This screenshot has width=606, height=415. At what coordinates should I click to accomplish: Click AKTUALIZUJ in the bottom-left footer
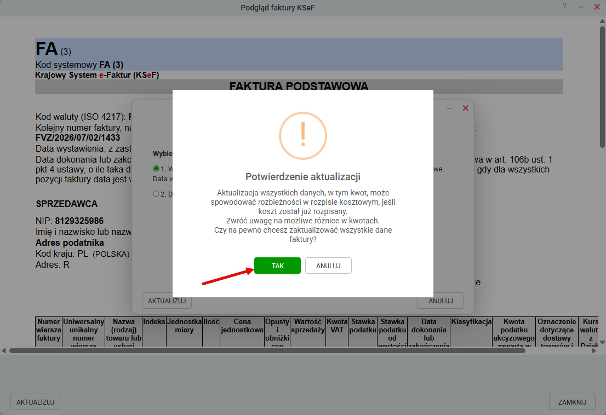pyautogui.click(x=35, y=402)
